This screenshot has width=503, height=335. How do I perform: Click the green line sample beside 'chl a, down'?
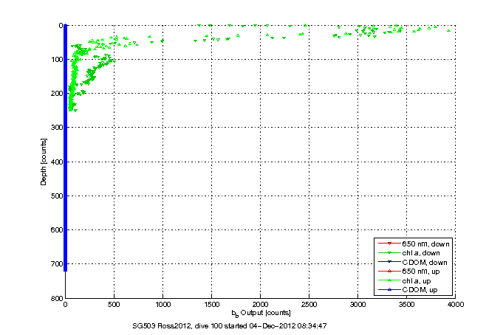[389, 253]
